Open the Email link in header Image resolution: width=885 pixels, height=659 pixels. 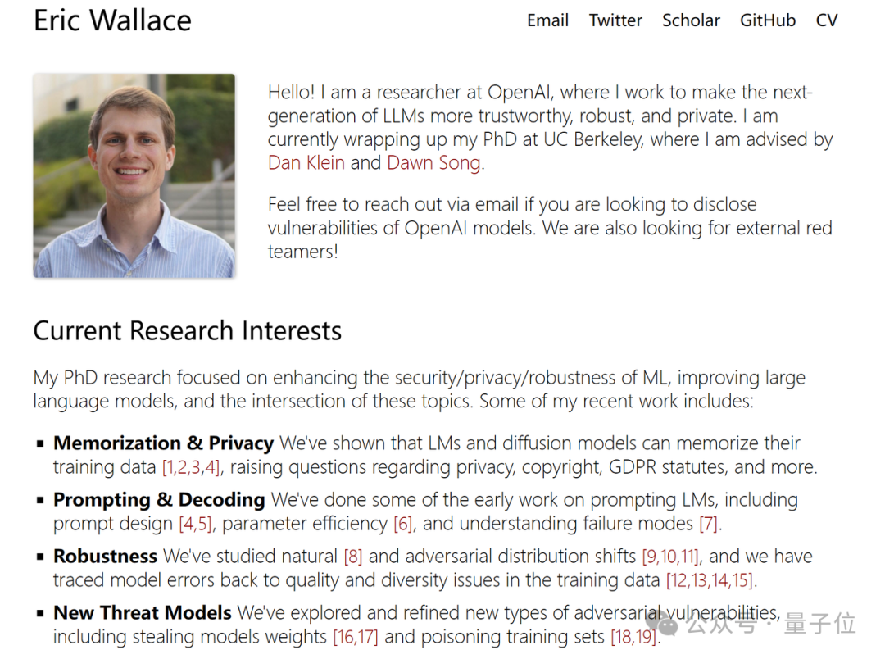[x=547, y=20]
